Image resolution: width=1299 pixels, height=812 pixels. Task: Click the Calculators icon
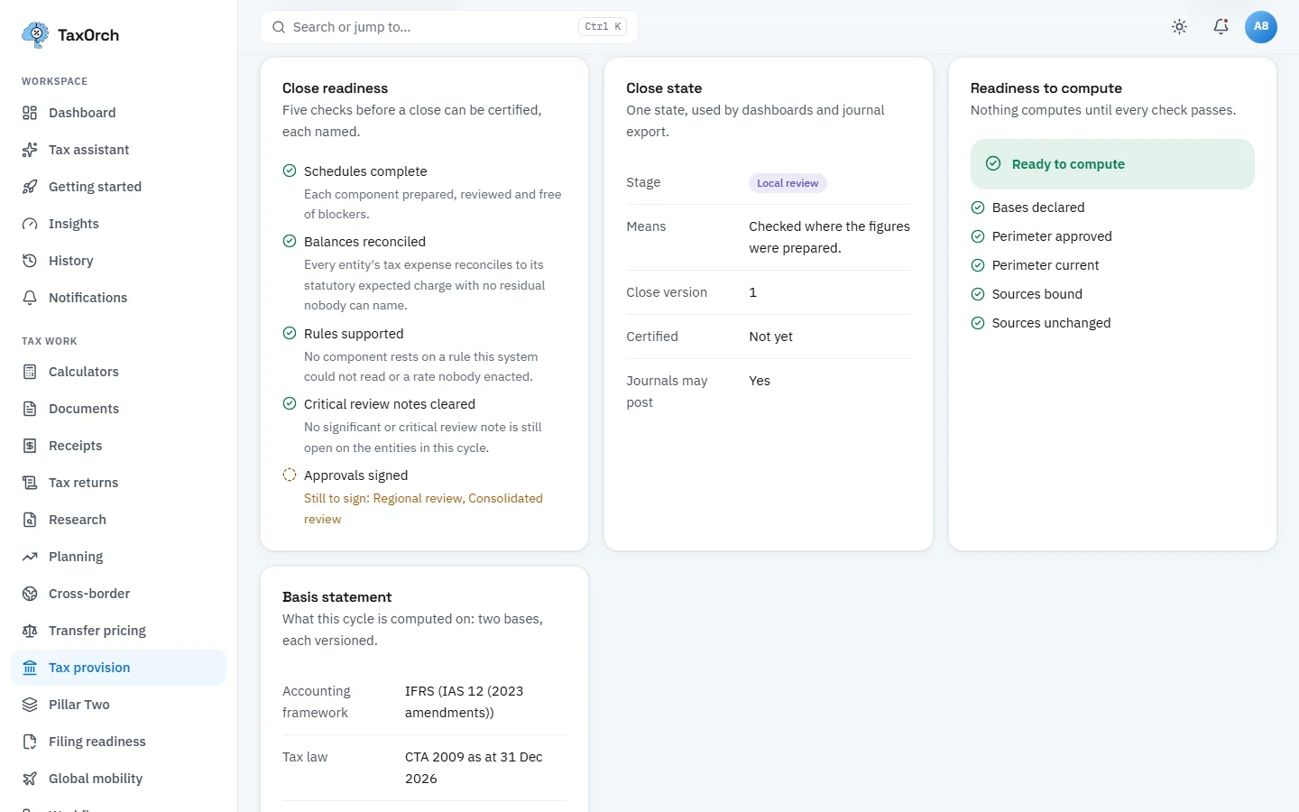point(30,372)
